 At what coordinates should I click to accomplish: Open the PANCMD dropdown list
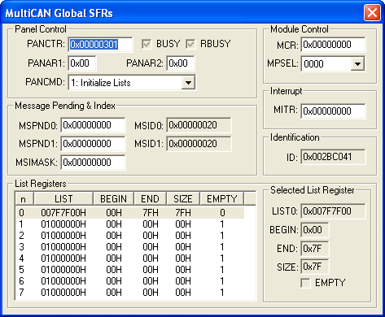188,82
